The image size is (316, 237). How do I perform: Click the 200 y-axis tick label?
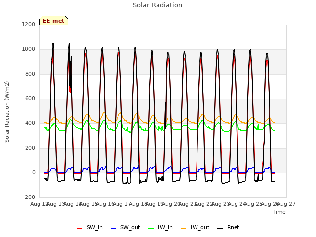point(30,148)
